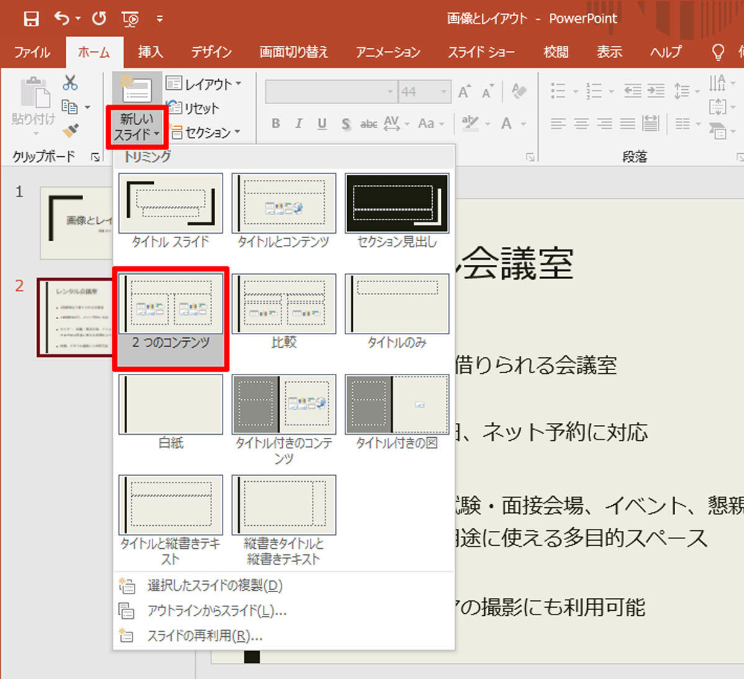Click the clear all formatting icon

coord(519,92)
